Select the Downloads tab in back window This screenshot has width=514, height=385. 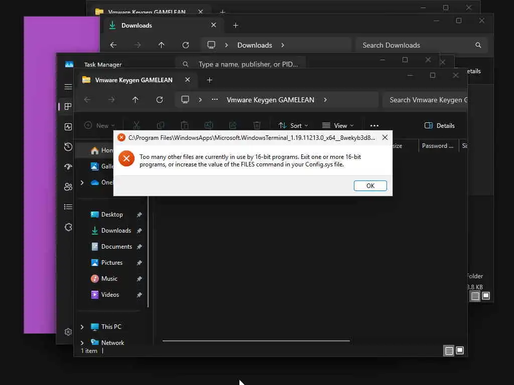pos(137,26)
